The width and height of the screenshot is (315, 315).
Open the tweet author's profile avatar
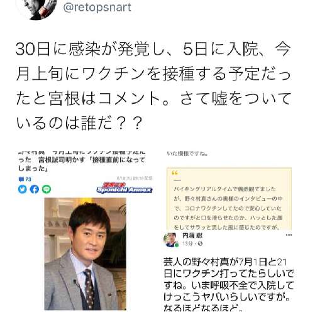(36, 8)
